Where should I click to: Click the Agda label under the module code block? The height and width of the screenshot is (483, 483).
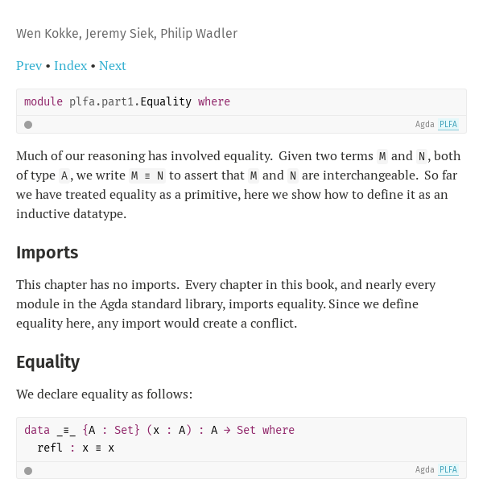[424, 125]
